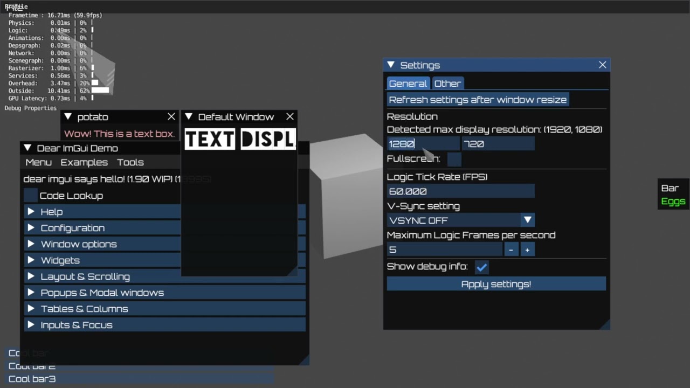The height and width of the screenshot is (388, 690).
Task: Click the Bar item at right edge
Action: click(670, 188)
